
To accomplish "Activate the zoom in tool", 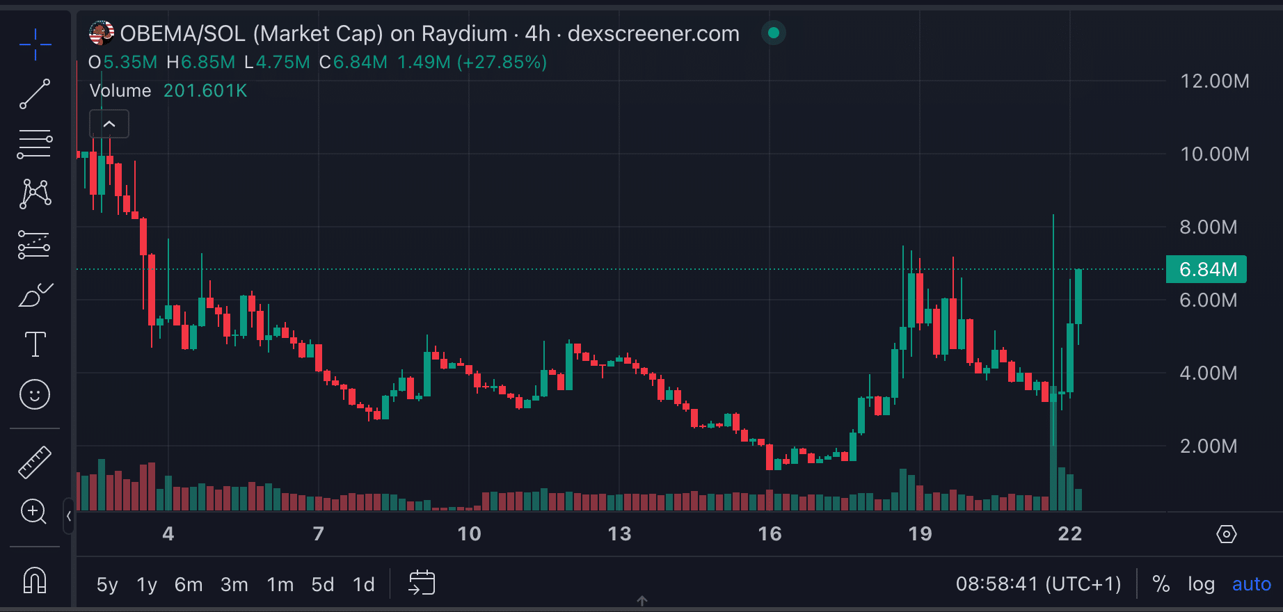I will tap(35, 513).
